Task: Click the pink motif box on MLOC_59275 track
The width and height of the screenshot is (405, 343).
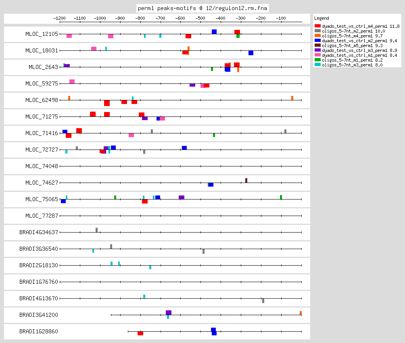Action: pos(72,81)
